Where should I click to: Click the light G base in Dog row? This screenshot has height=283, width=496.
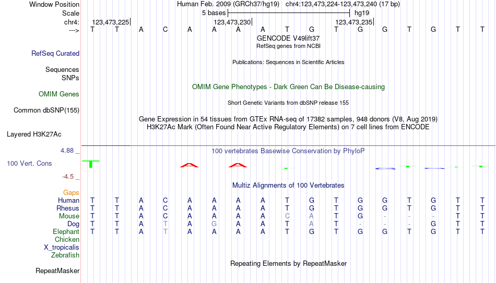click(x=214, y=224)
